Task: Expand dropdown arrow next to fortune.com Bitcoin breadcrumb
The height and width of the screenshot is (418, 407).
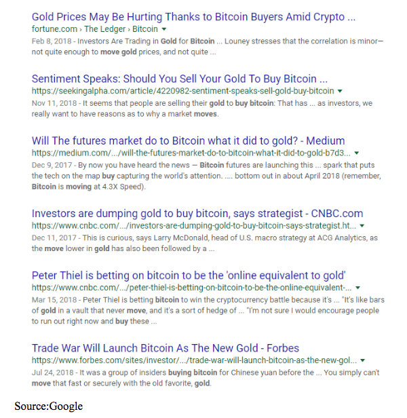Action: 164,29
